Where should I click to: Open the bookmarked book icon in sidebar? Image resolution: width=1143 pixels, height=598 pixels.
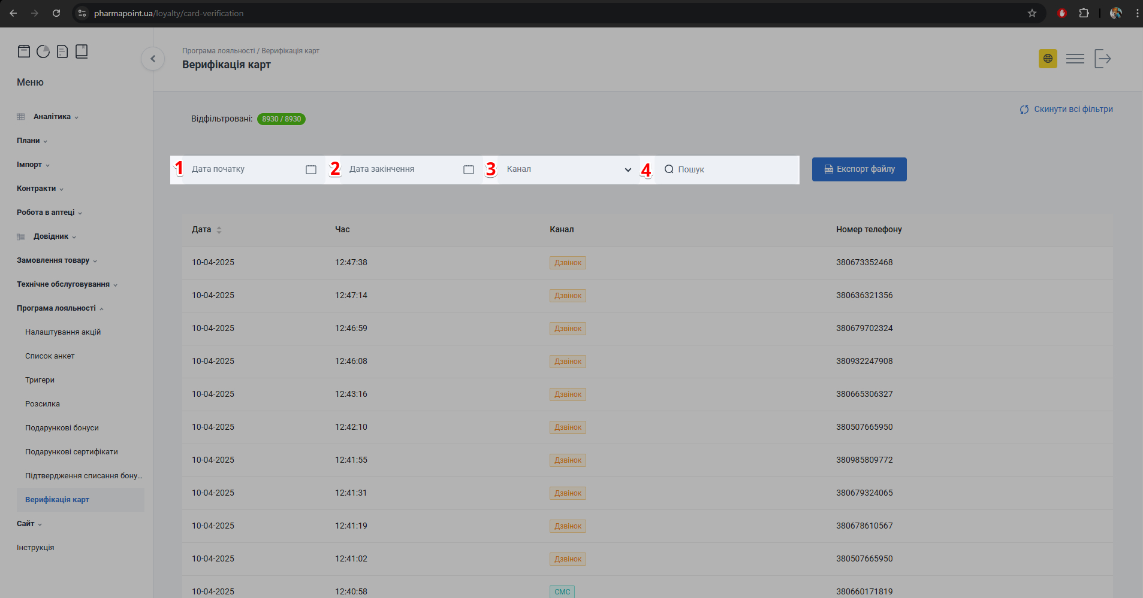point(82,51)
